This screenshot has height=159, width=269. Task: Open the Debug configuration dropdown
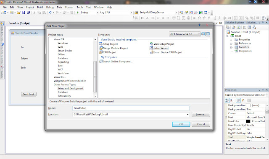point(98,13)
